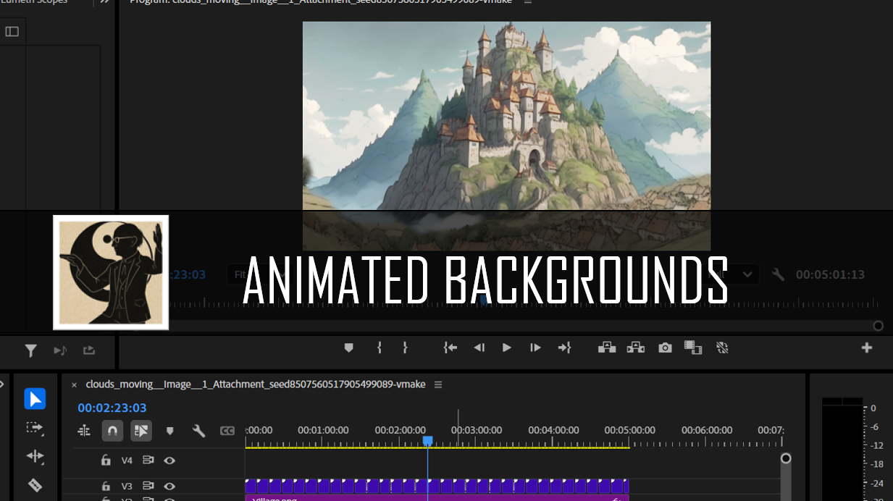Click the timeline timecode 00:02:23:03
893x501 pixels.
pyautogui.click(x=112, y=408)
